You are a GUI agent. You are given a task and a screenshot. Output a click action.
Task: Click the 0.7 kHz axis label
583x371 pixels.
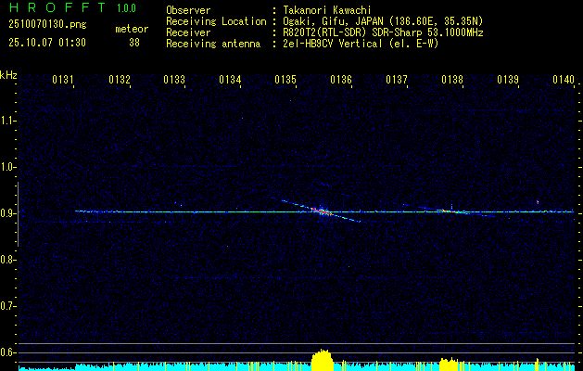7,306
